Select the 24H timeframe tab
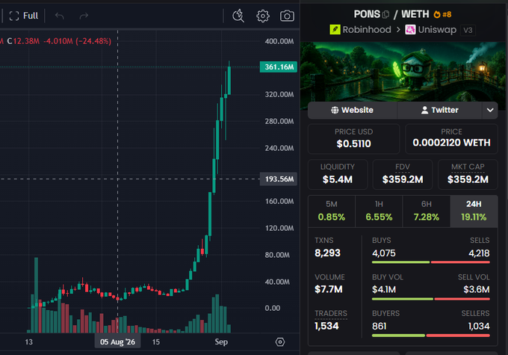508x355 pixels. 474,211
